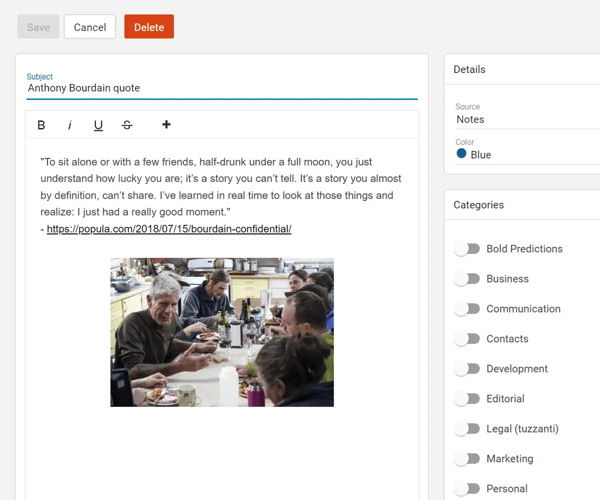Enable the Marketing category toggle

point(467,459)
